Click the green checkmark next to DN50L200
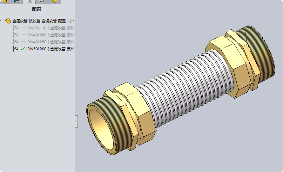 [x=23, y=49]
